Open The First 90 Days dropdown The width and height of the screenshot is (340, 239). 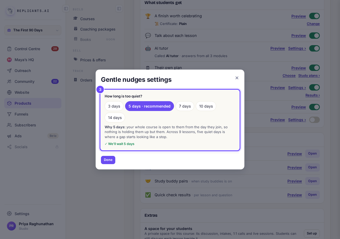click(33, 30)
